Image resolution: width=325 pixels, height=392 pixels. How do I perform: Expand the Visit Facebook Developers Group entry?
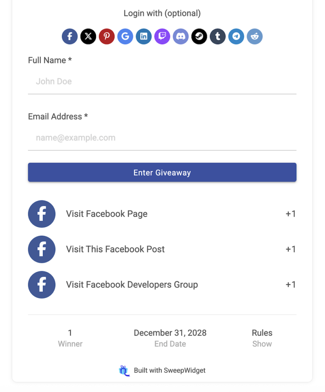162,285
